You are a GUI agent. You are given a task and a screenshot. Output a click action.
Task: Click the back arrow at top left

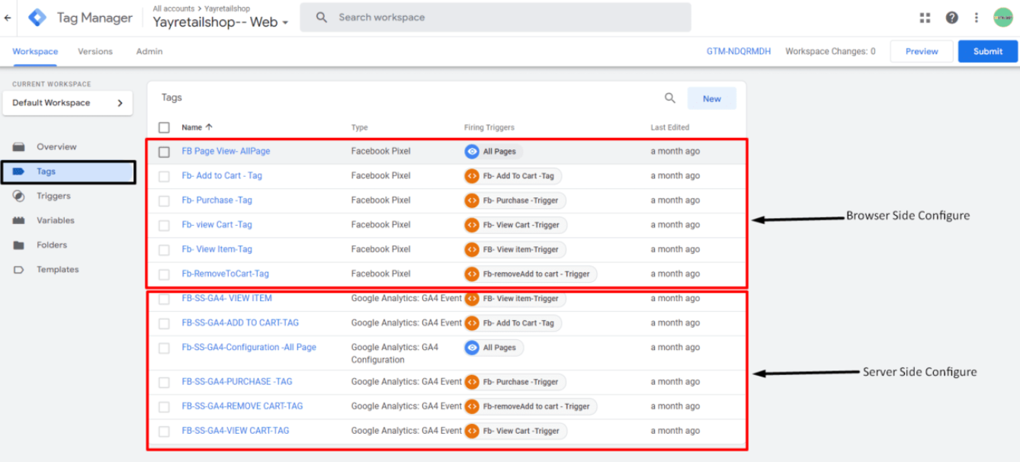click(8, 18)
